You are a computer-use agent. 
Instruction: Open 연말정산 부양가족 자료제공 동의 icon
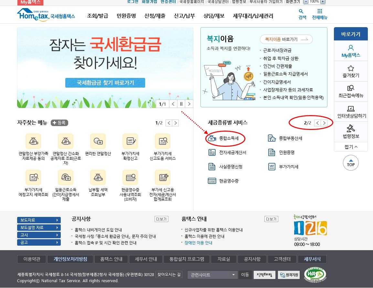tap(33, 141)
